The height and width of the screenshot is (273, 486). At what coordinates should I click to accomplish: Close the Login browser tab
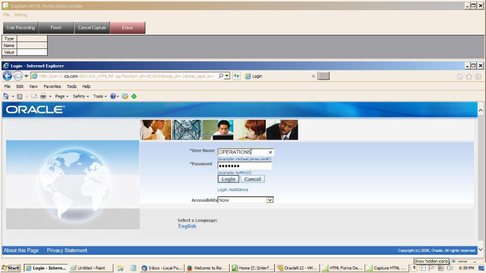coord(313,76)
